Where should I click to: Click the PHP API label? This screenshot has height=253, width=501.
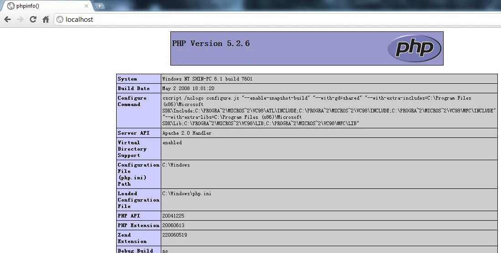coord(129,216)
